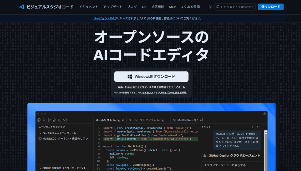Viewport: 301px width, 171px height.
Task: Switch to the メールリストアイテム.tsx tab
Action: pos(145,120)
